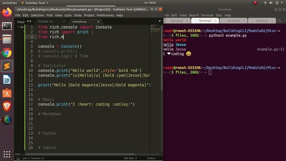Select the Sublime Text dock icon
Screen dimensions: 286x161
click(7, 66)
